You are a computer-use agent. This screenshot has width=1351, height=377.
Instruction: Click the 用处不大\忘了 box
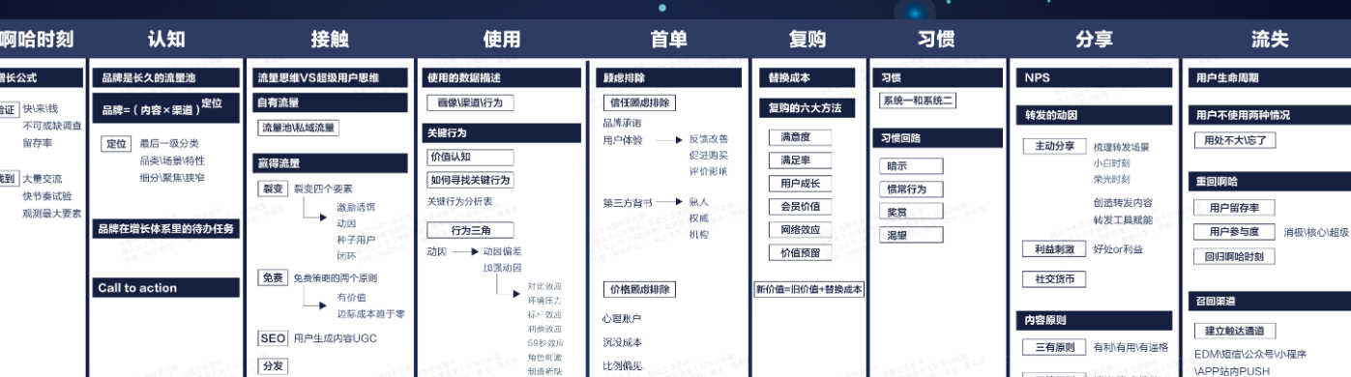coord(1235,140)
